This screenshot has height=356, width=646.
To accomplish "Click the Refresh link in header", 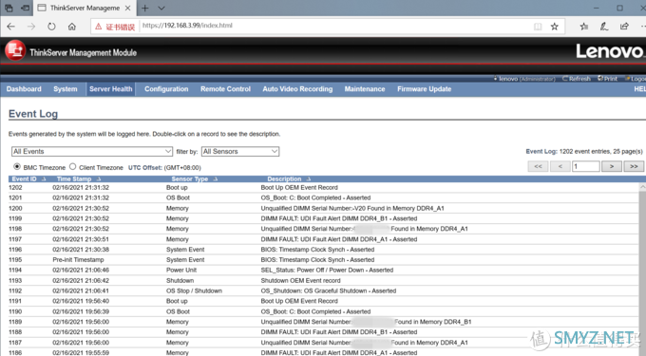I will (577, 79).
